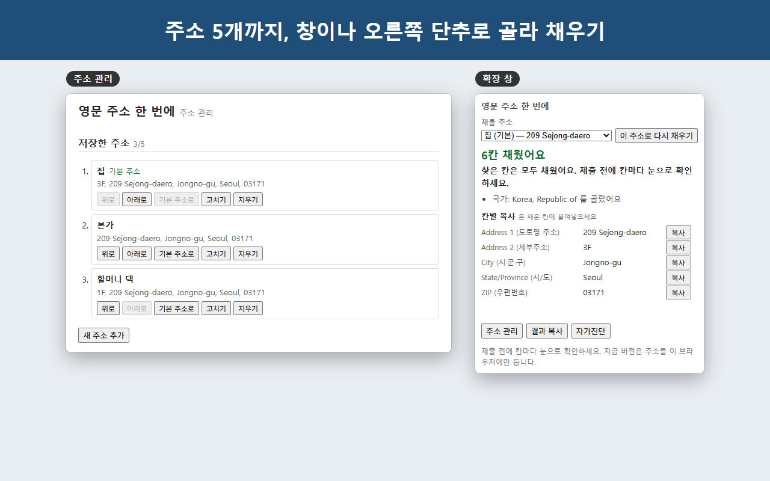The width and height of the screenshot is (770, 481).
Task: Move 본가 address down with 아래로
Action: pos(137,254)
